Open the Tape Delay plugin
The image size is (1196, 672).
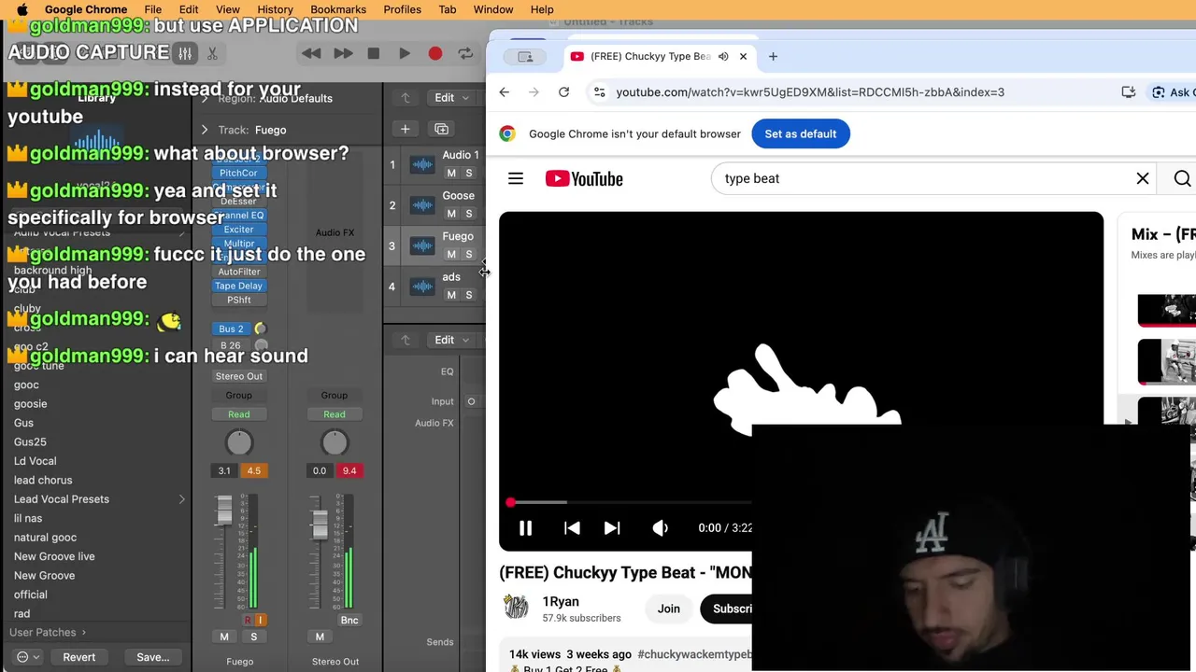pos(238,286)
